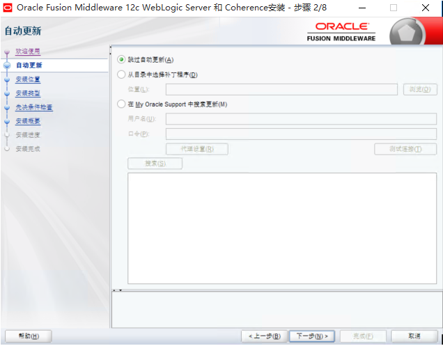
Task: Click the 安装位置 step bullet icon
Action: click(x=7, y=79)
